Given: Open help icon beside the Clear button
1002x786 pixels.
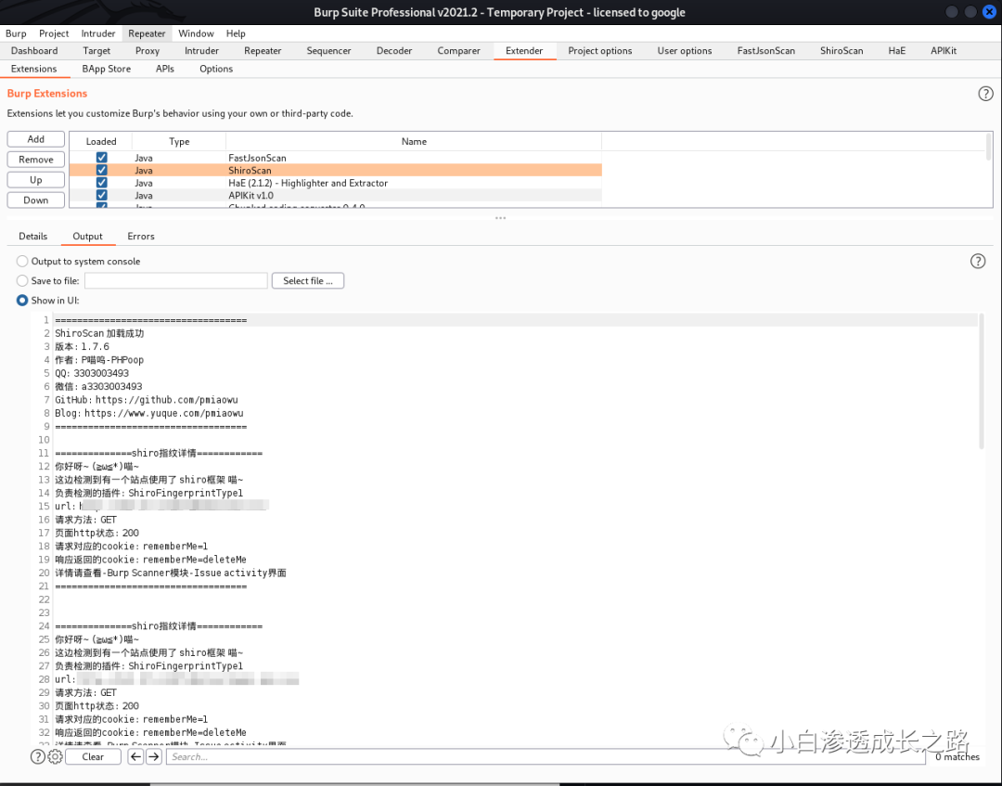Looking at the screenshot, I should [x=36, y=756].
